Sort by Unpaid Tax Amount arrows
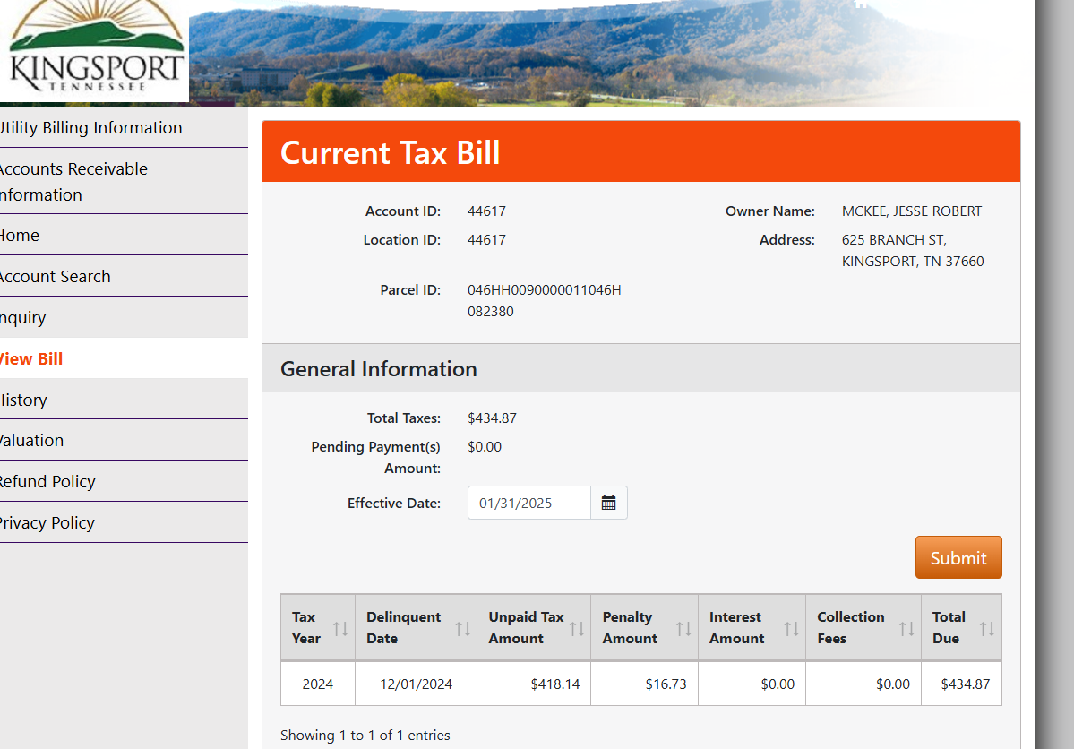Image resolution: width=1074 pixels, height=749 pixels. [x=577, y=629]
